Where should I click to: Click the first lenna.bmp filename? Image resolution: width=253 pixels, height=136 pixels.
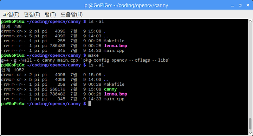point(116,46)
